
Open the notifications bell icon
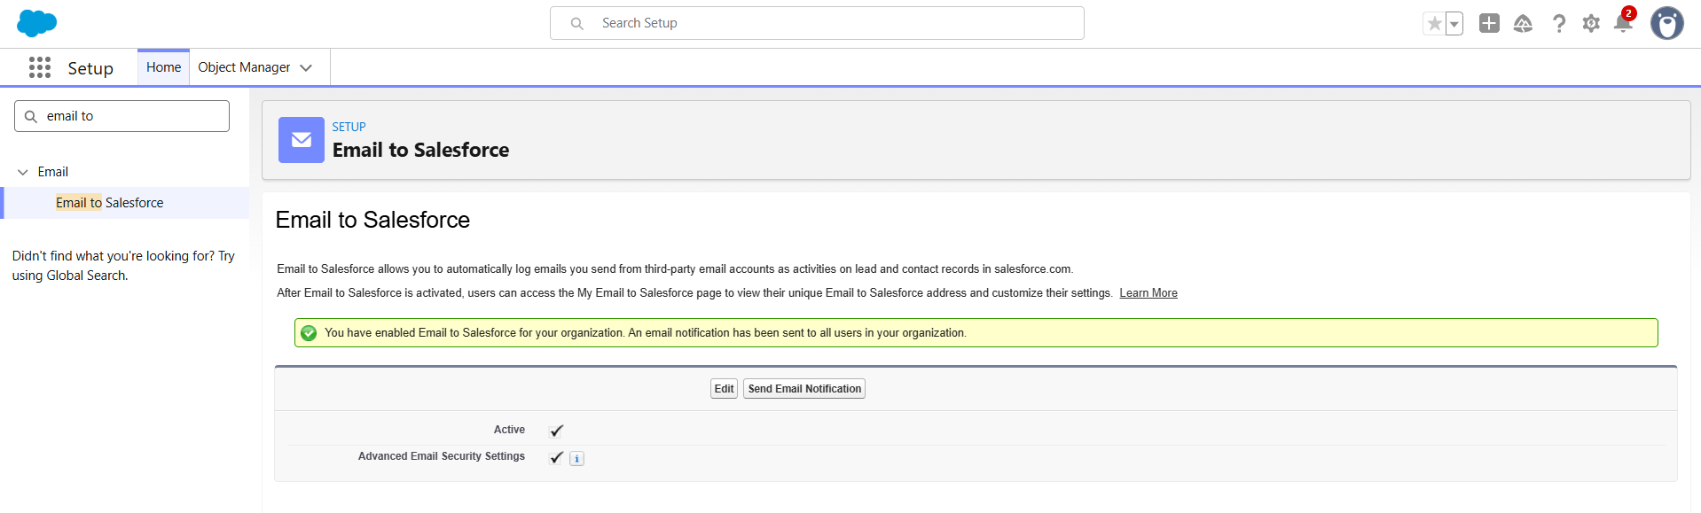(1623, 23)
